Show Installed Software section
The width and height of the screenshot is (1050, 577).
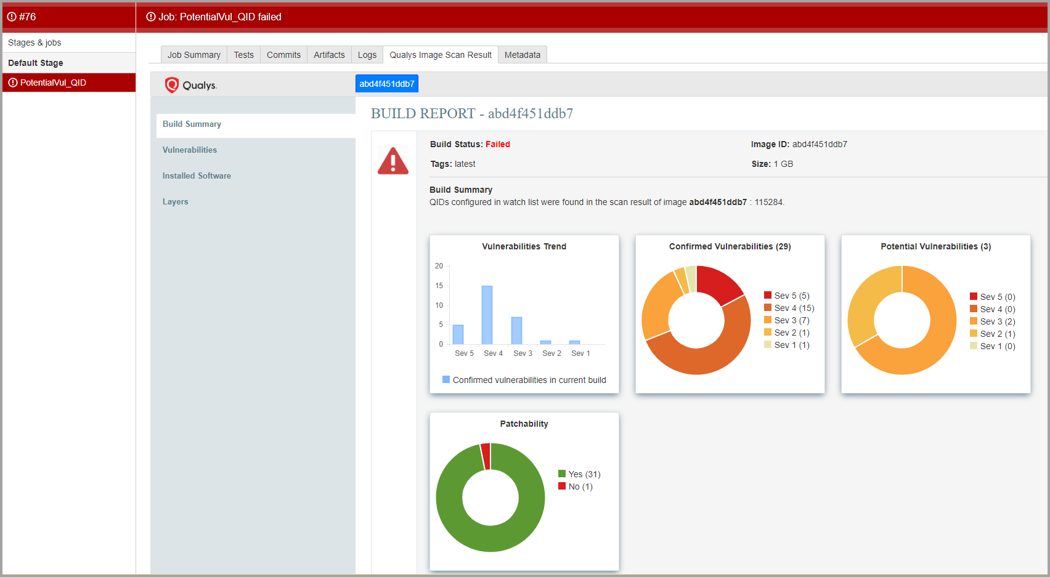197,176
